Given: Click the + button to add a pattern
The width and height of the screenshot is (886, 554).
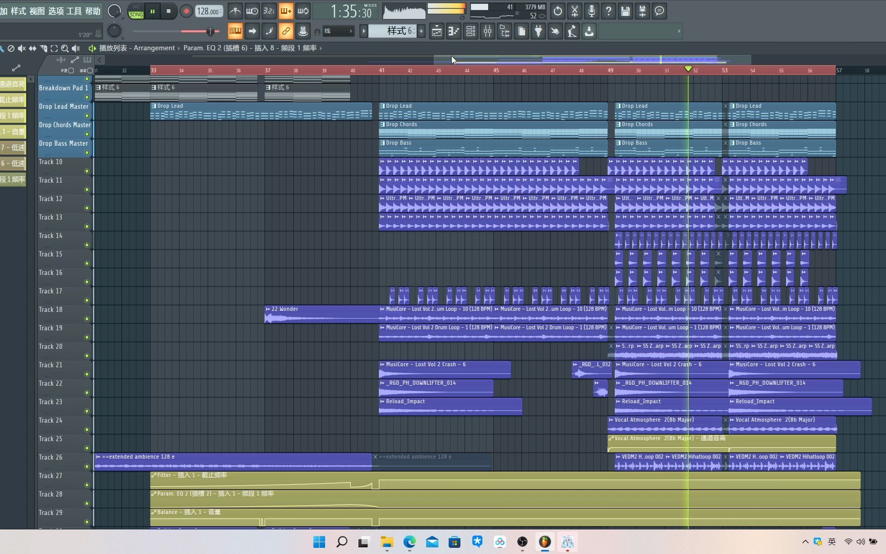Looking at the screenshot, I should (420, 31).
